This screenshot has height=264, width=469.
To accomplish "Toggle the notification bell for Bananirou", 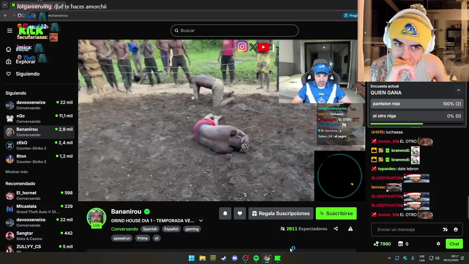I will pyautogui.click(x=225, y=213).
